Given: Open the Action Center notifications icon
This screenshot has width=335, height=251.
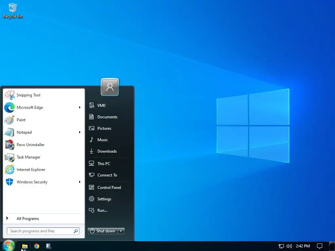Looking at the screenshot, I should pos(320,246).
